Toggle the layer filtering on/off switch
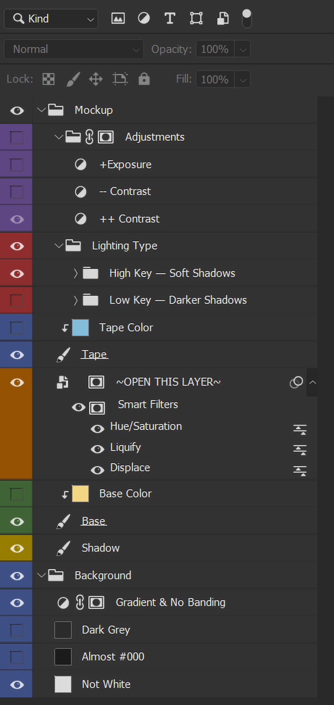 246,18
